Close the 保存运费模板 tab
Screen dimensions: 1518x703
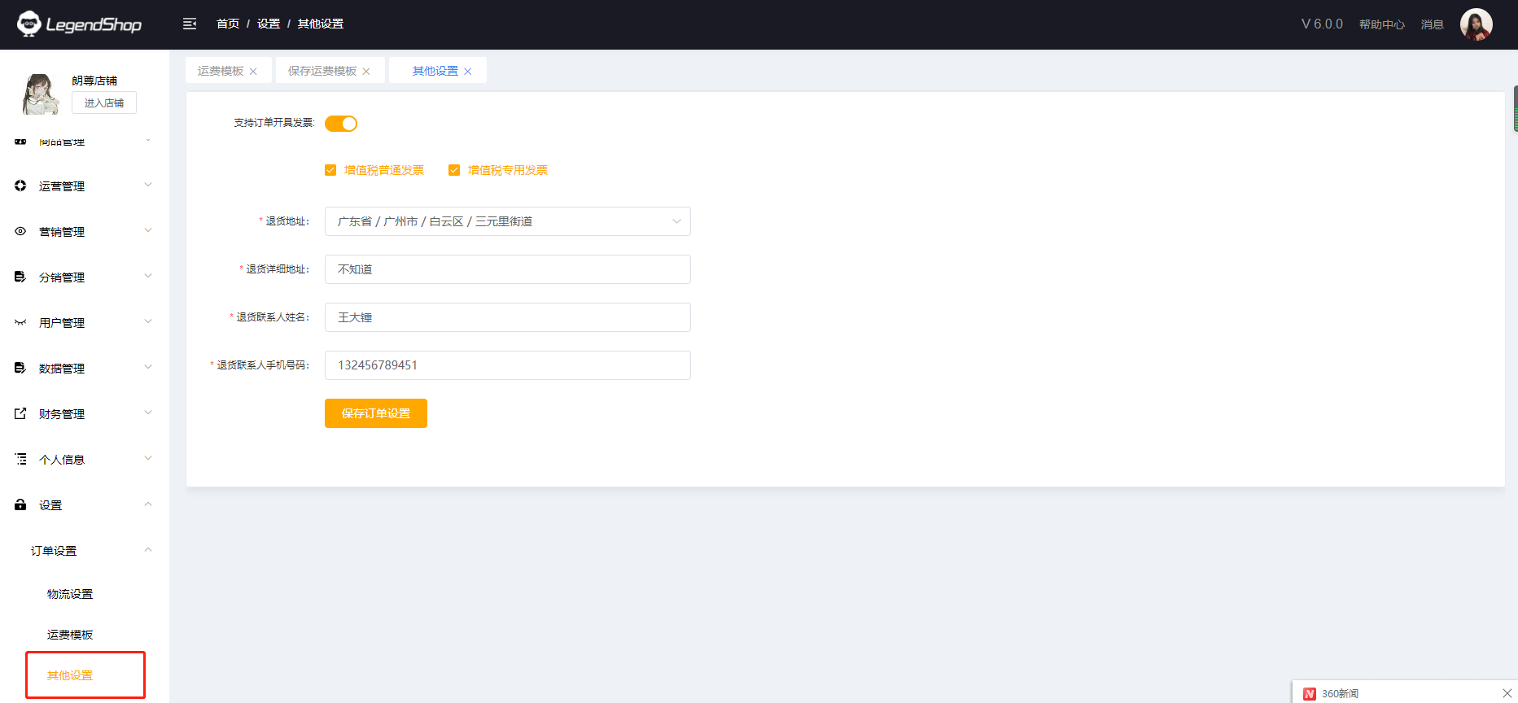coord(366,72)
